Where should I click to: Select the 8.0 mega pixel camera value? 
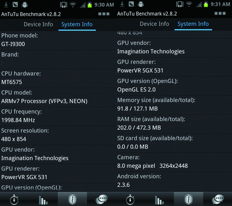click(136, 166)
